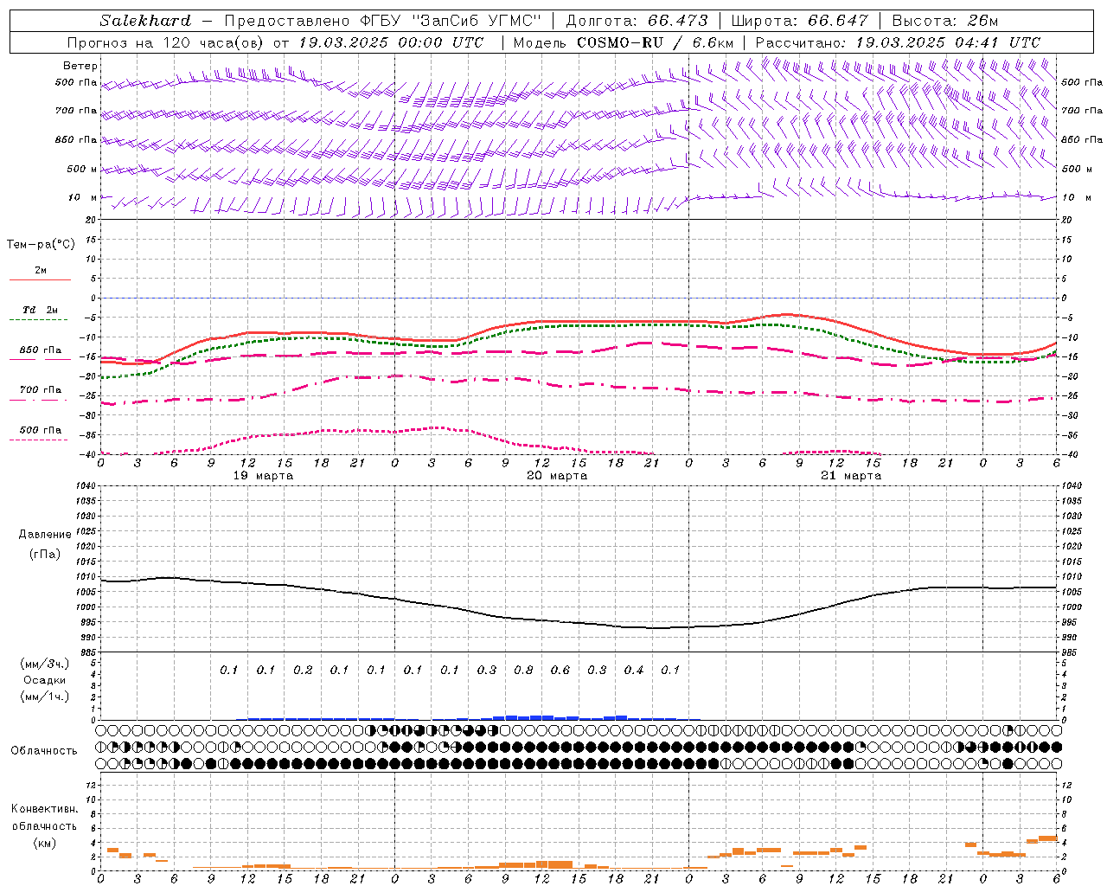
Task: Click the Предоставлено ФГБУ "ЗапСиб УГМС" text
Action: tap(382, 21)
